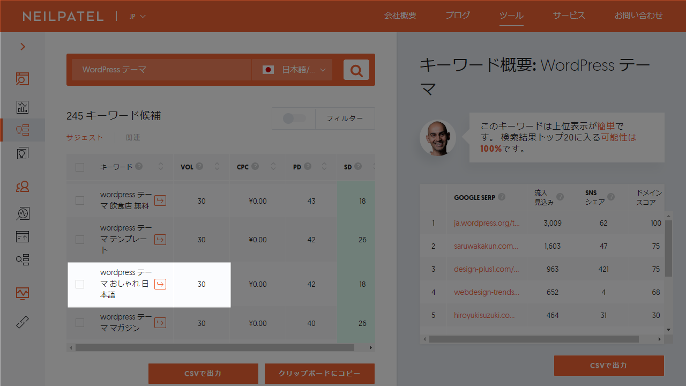Click the help icon next to PD

coord(308,167)
